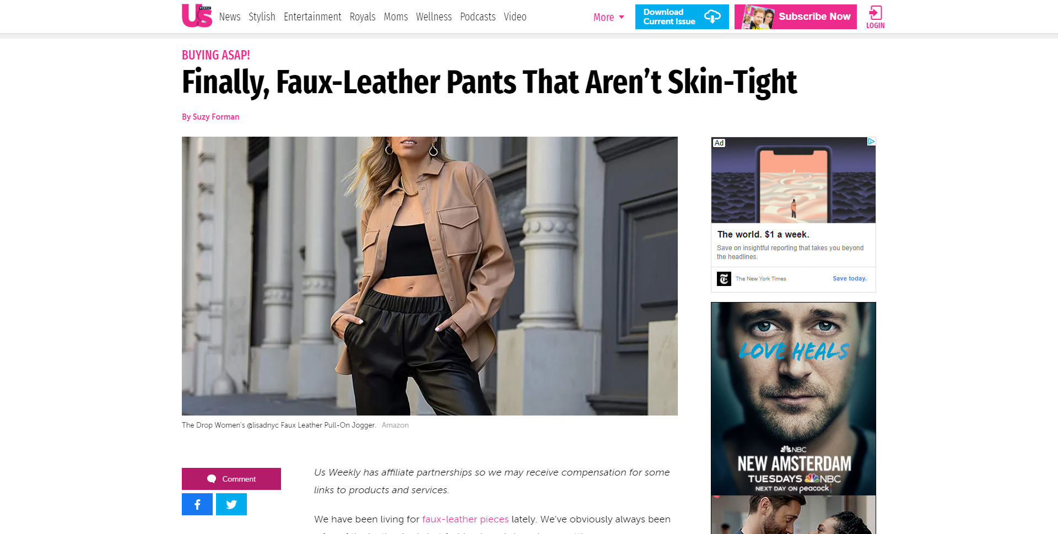Share article via Facebook icon
The height and width of the screenshot is (534, 1058).
[x=197, y=504]
